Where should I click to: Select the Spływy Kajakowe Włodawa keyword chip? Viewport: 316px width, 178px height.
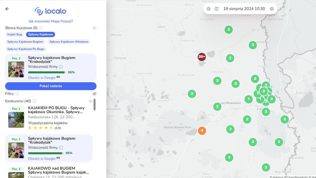[69, 42]
